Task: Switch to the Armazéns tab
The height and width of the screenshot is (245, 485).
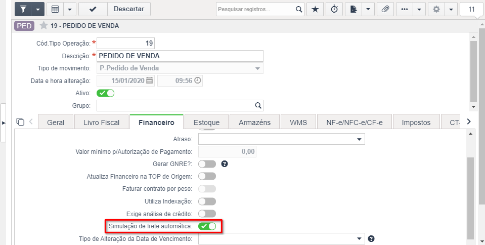Action: (x=254, y=123)
